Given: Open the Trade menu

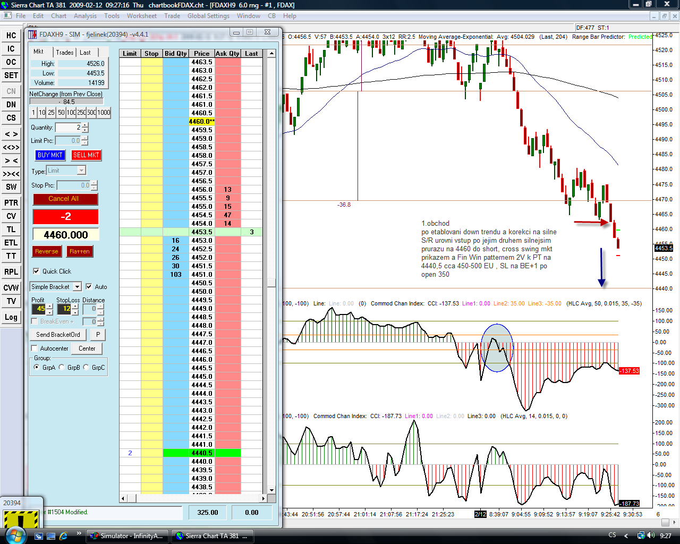Looking at the screenshot, I should 172,16.
